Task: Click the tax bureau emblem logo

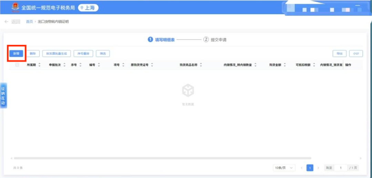Action: point(15,7)
